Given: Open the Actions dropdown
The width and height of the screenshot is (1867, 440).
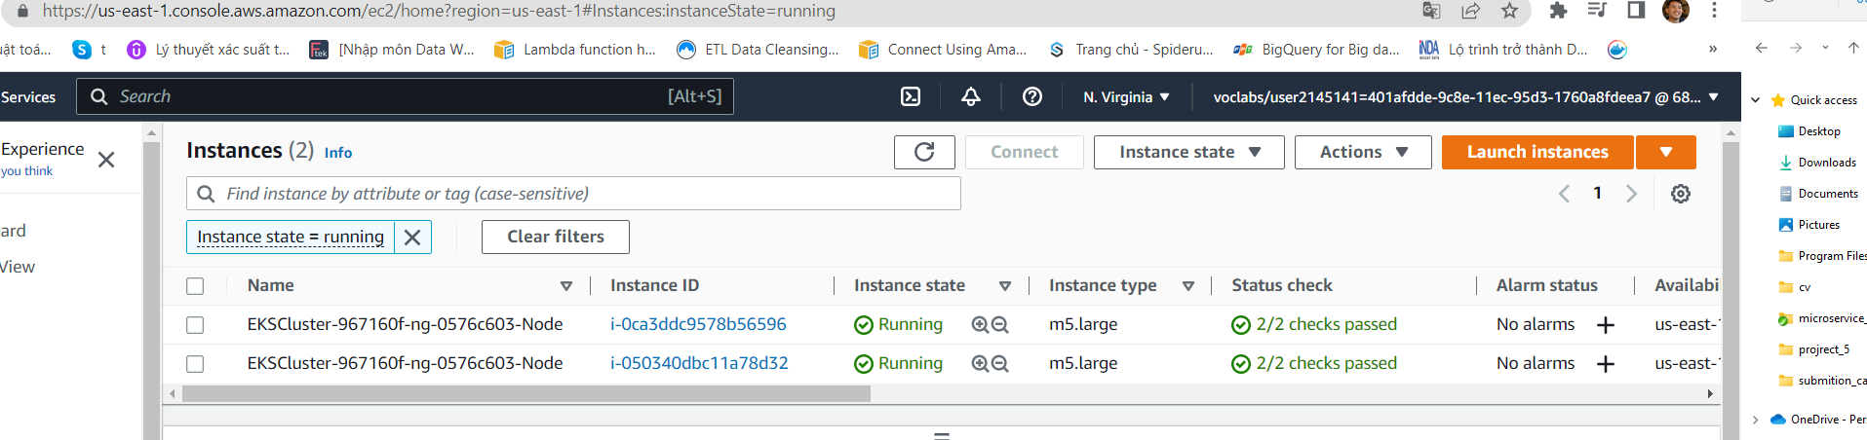Looking at the screenshot, I should click(1363, 152).
